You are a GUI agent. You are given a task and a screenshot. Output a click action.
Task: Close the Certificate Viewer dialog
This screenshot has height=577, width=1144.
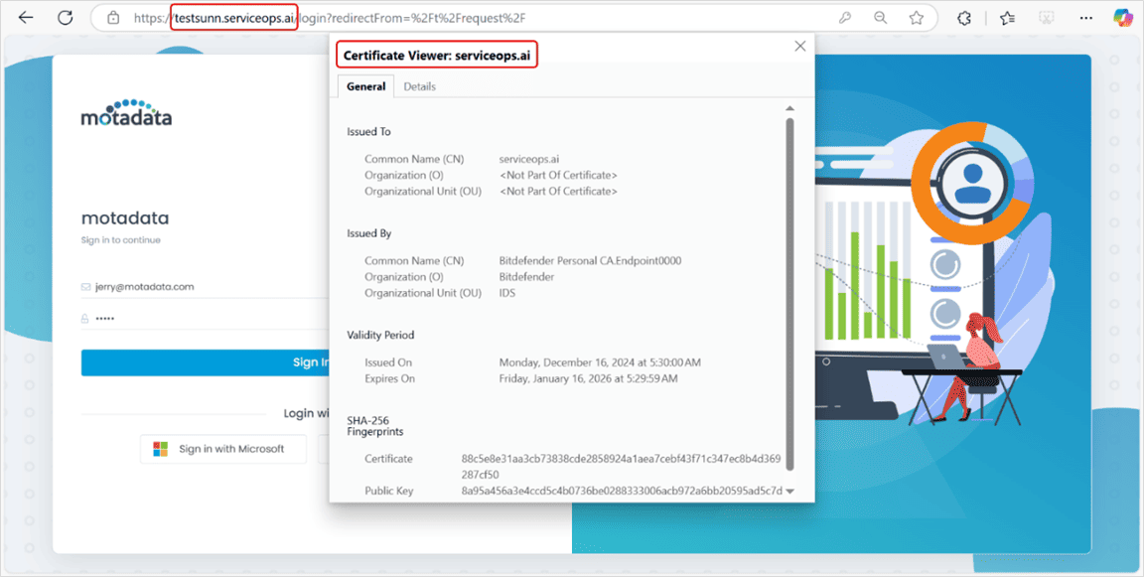(x=800, y=46)
